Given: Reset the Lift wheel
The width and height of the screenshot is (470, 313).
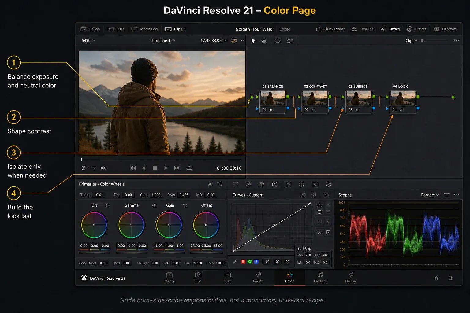Looking at the screenshot, I should point(107,205).
